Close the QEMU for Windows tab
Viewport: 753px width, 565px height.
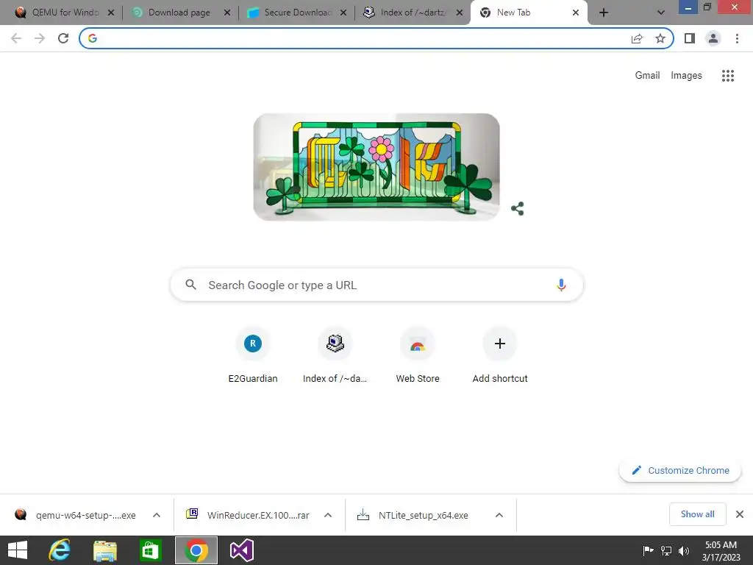coord(111,13)
